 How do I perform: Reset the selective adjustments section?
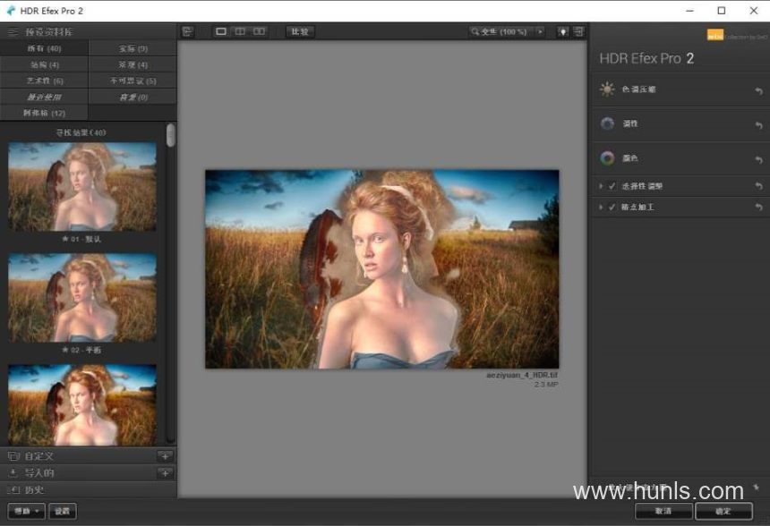click(x=758, y=186)
